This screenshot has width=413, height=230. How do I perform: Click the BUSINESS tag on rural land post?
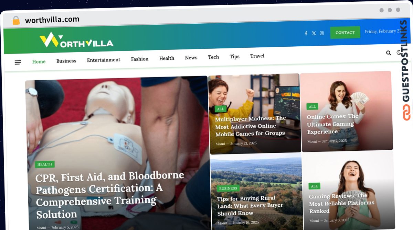tap(228, 188)
